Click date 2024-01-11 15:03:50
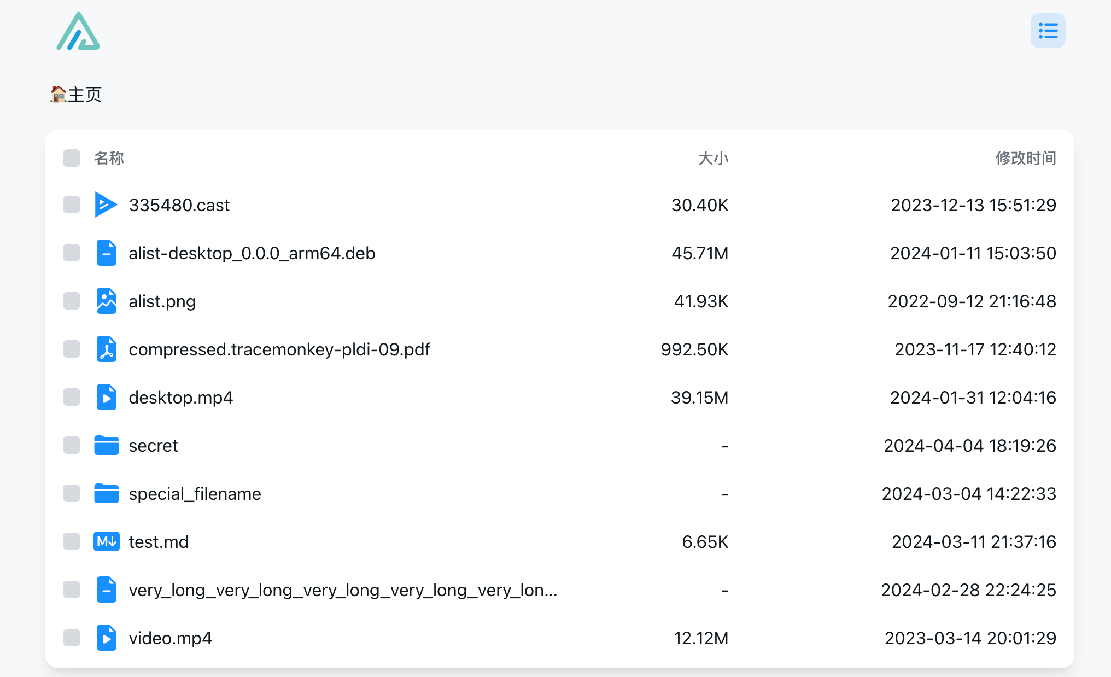1111x677 pixels. click(x=973, y=253)
